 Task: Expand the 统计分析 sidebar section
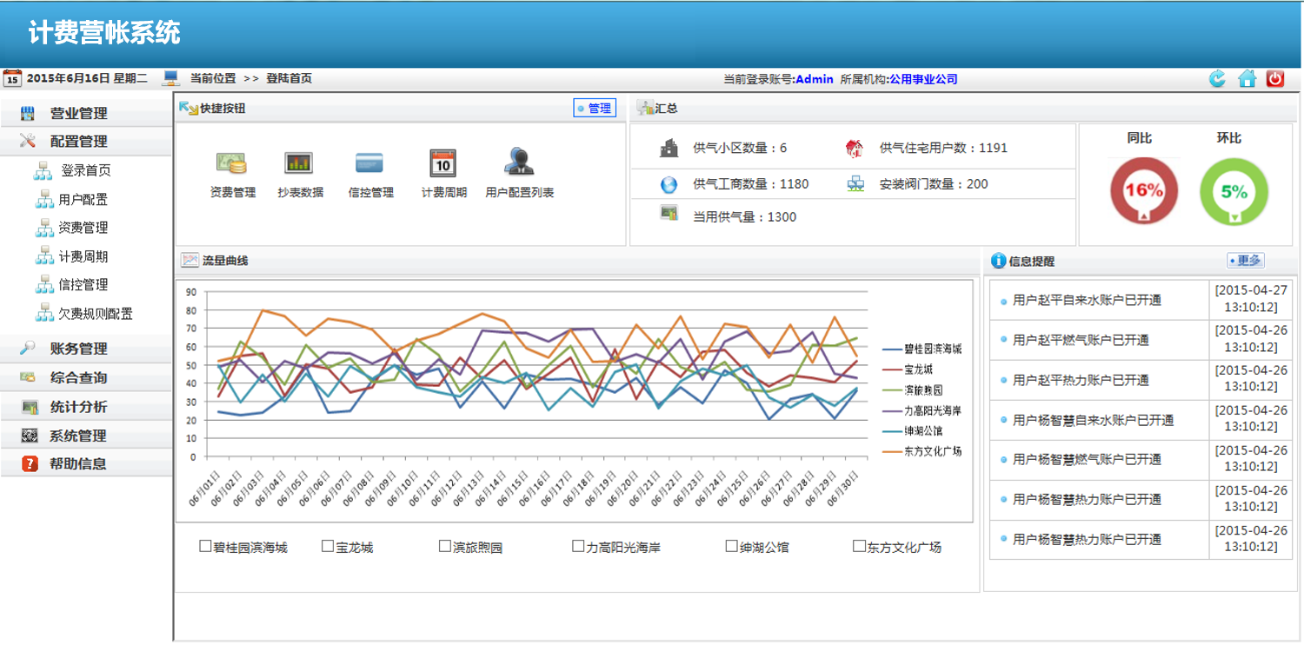click(86, 406)
